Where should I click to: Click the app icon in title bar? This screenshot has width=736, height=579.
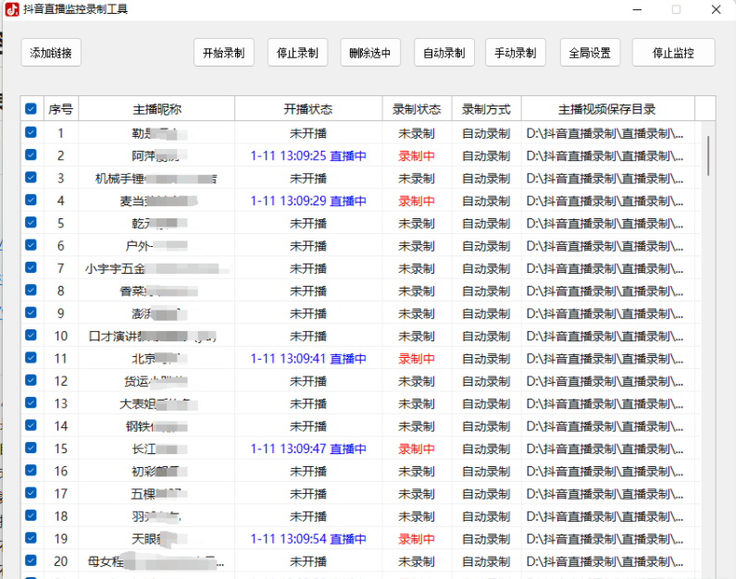(x=12, y=9)
